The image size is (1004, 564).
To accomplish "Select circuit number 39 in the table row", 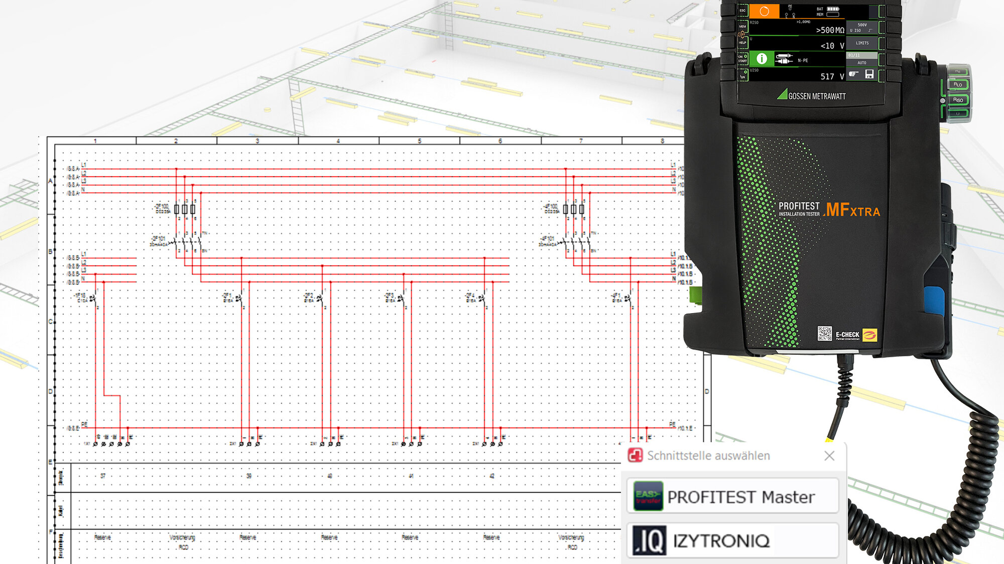I will pos(249,476).
